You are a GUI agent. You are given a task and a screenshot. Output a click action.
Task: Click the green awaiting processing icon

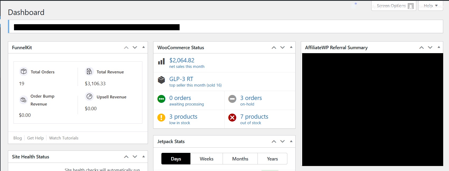pos(161,99)
